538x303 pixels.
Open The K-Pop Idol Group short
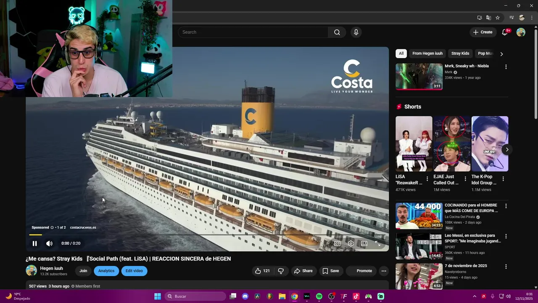pos(490,144)
